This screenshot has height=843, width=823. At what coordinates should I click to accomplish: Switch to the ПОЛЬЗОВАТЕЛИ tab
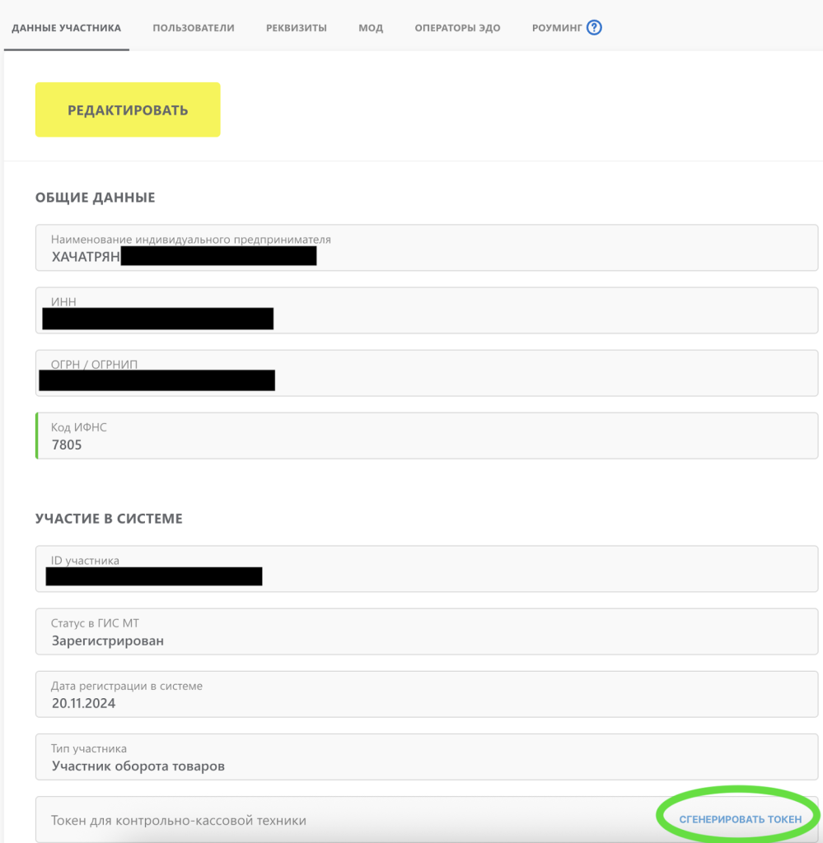pos(194,28)
